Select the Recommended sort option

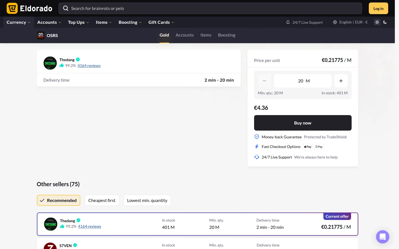(58, 200)
